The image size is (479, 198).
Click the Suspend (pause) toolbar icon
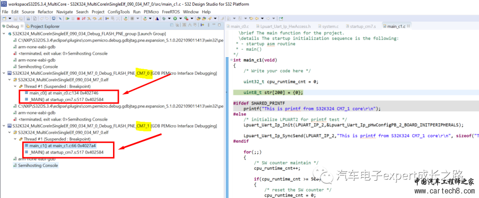[x=73, y=18]
